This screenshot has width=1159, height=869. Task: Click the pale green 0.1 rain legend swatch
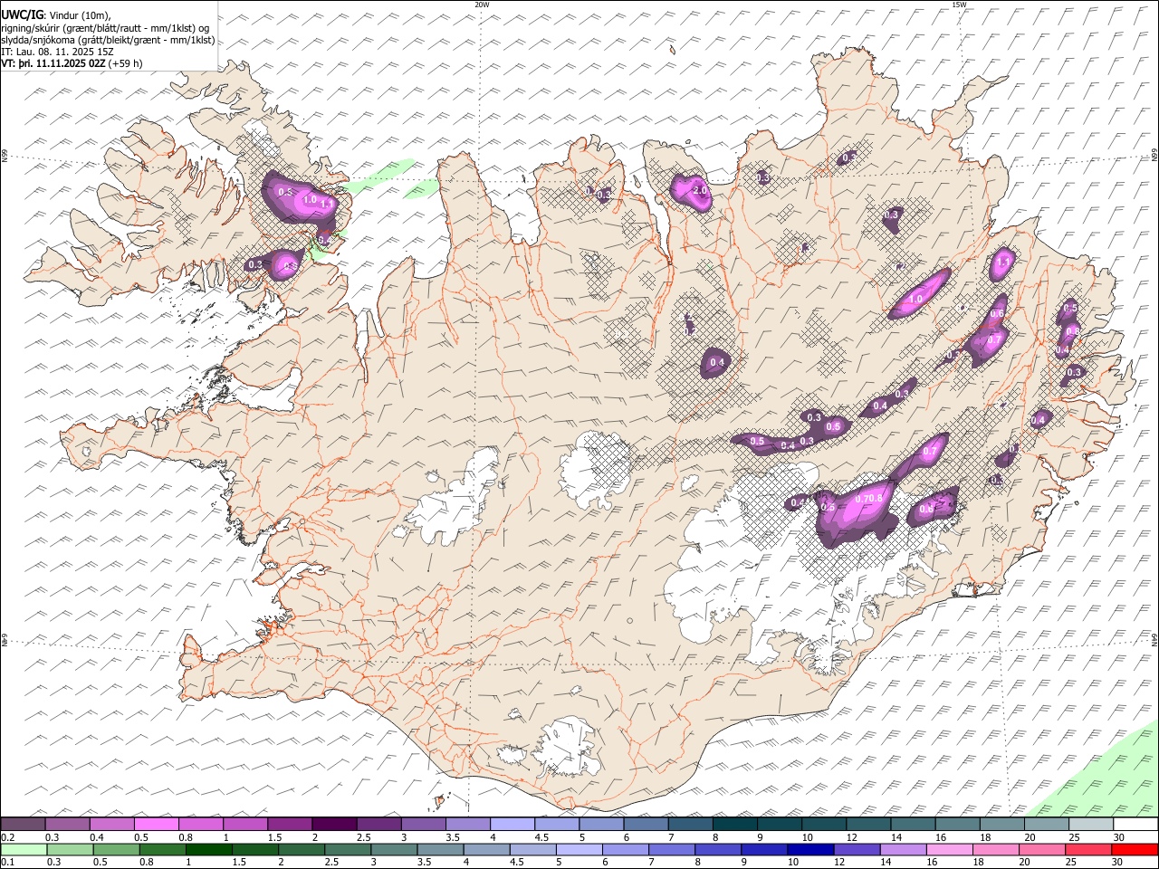coord(24,850)
